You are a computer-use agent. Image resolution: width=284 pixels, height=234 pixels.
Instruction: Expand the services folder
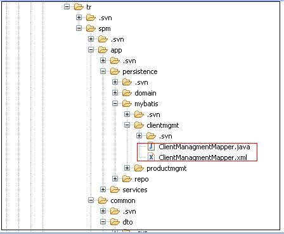point(103,190)
